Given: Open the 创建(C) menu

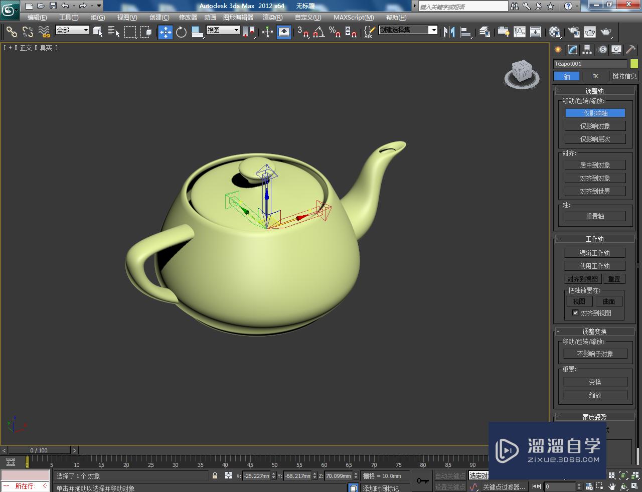Looking at the screenshot, I should coord(159,17).
